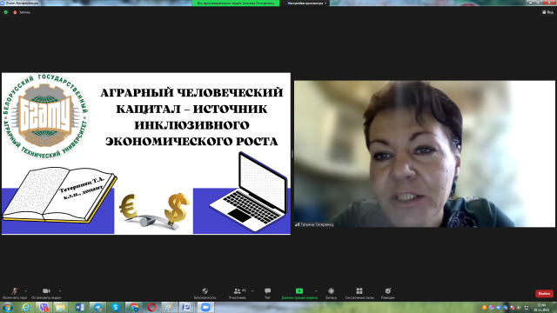Click green encryption shield icon top left

coord(6,12)
